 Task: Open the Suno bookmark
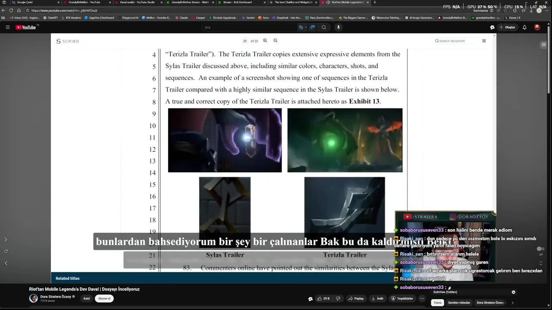coord(263,18)
